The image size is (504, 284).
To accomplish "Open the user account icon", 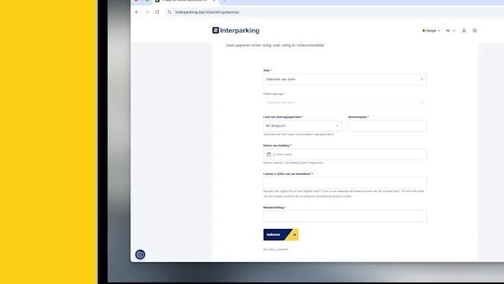I will tap(464, 31).
